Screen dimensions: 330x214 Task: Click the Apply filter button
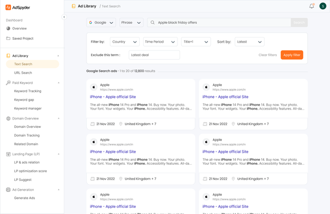(292, 55)
